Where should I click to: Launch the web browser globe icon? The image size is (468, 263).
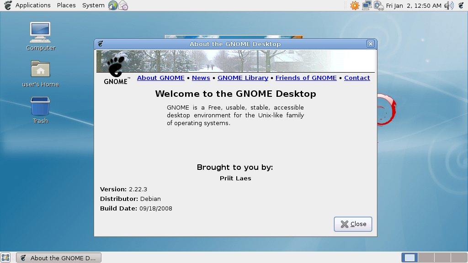[113, 5]
